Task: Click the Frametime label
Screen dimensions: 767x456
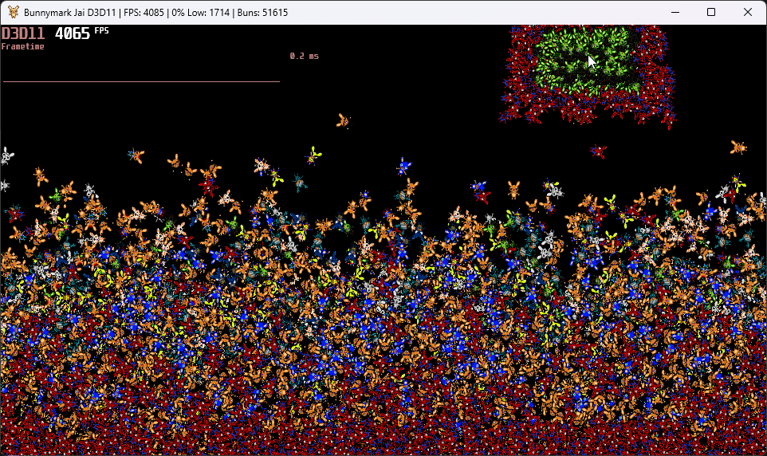Action: 23,46
